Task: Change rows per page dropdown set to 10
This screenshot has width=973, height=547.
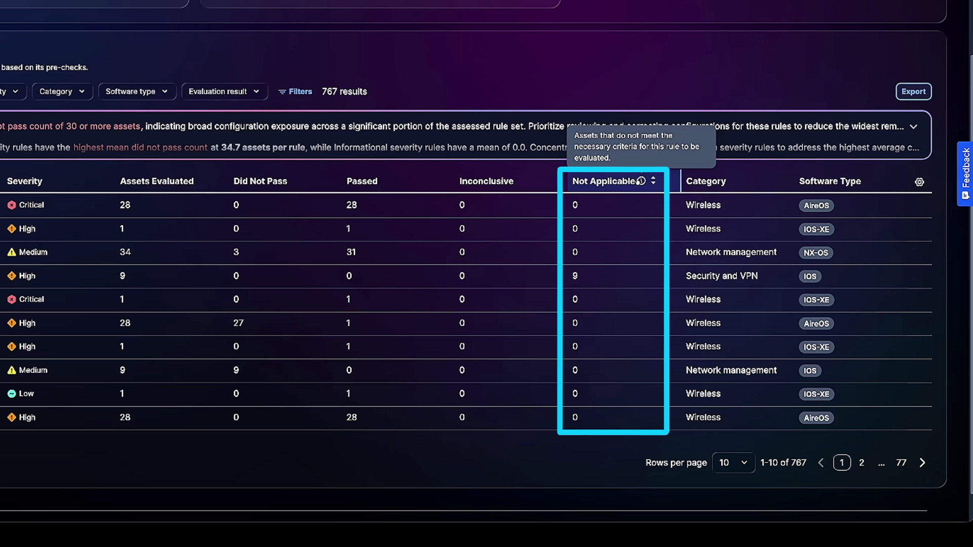Action: [x=733, y=463]
